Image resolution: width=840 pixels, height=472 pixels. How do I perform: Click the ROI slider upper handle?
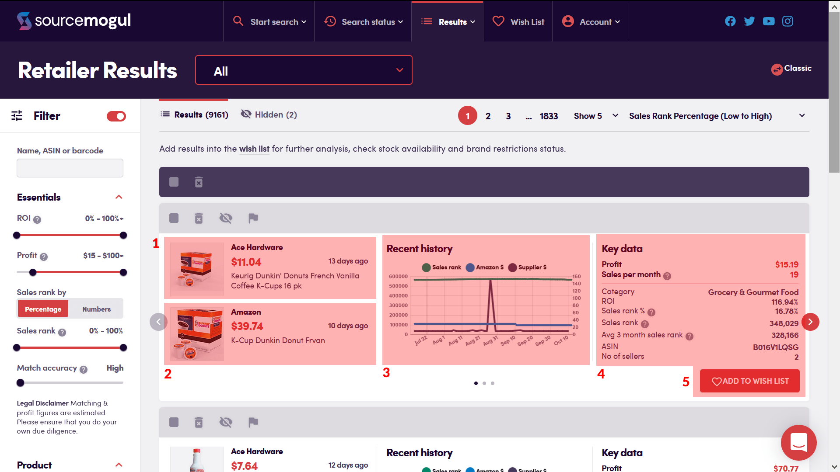(x=123, y=235)
